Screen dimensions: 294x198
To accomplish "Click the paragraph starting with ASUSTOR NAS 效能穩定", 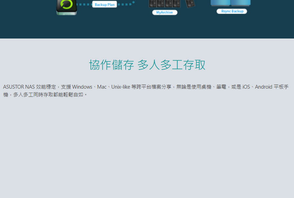I will tap(146, 91).
